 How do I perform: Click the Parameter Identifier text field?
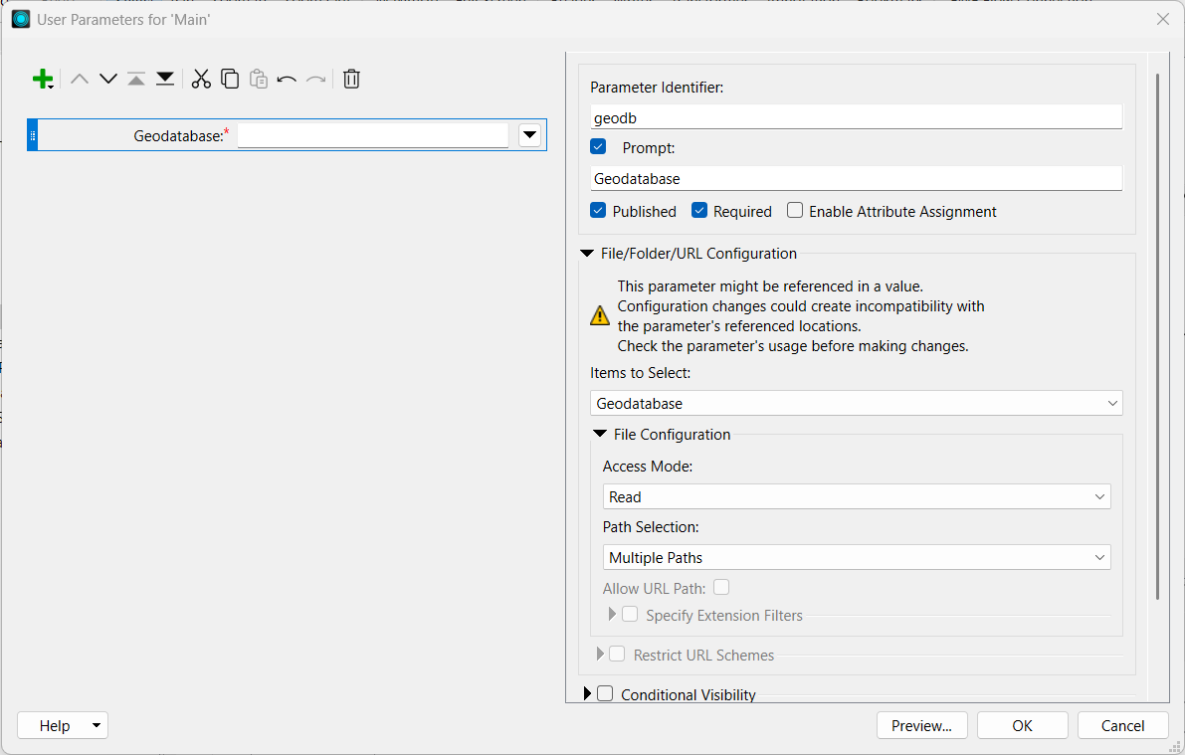pos(856,117)
